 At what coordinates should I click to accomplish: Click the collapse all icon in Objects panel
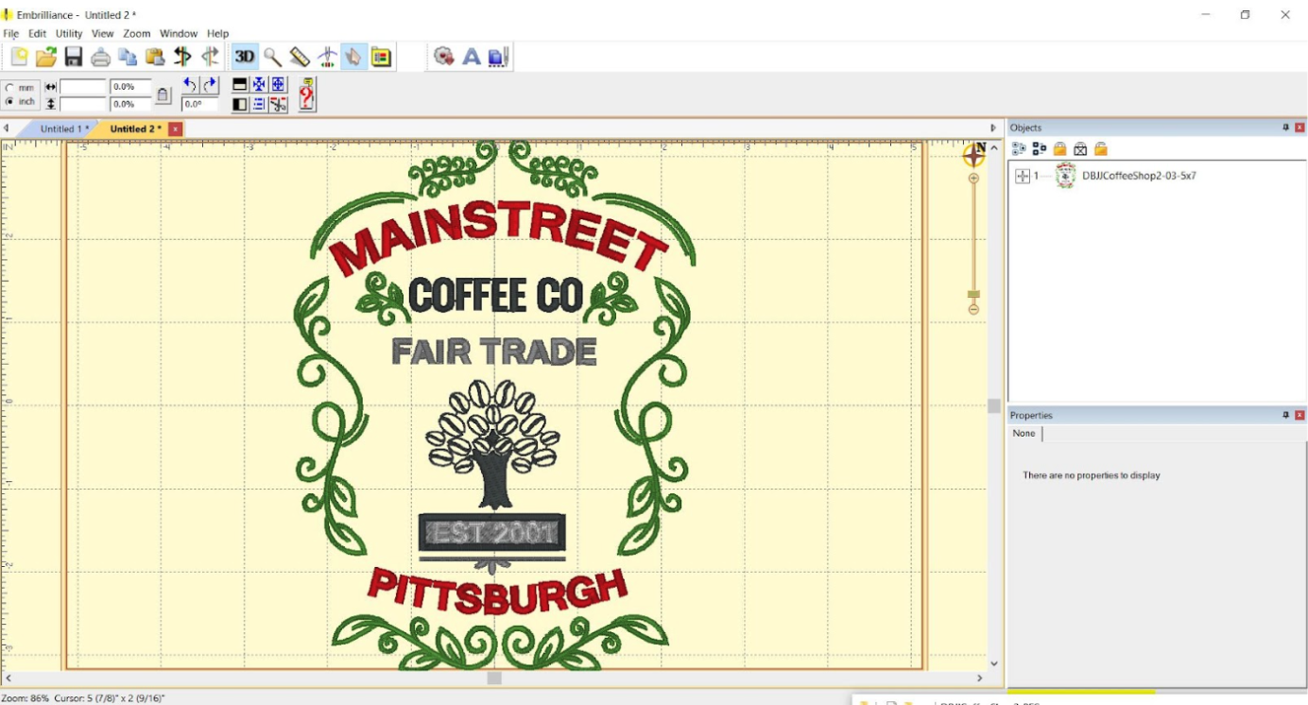(x=1040, y=149)
